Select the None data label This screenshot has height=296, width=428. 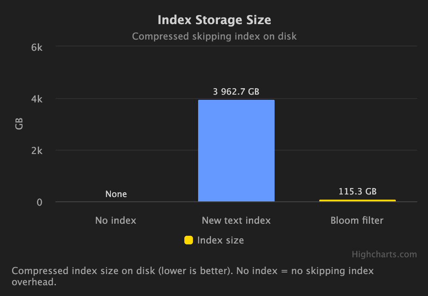[x=116, y=194]
